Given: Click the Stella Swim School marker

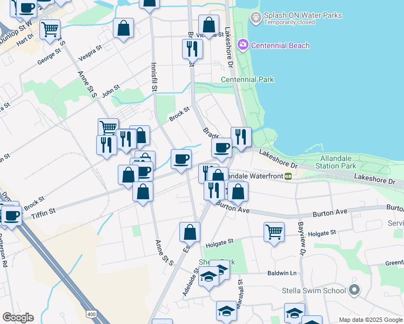Looking at the screenshot, I should point(354,291).
